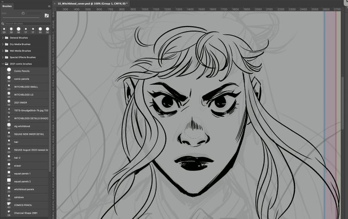
Task: Select the squad panels 1 brush
Action: tap(26, 174)
